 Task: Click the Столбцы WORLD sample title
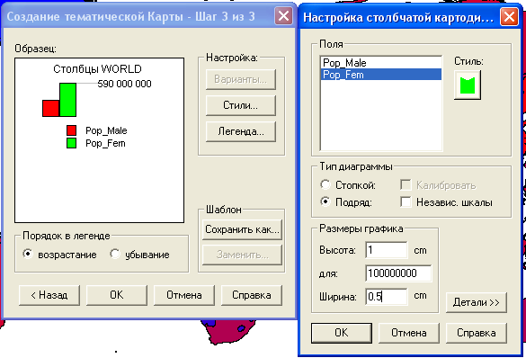[97, 69]
